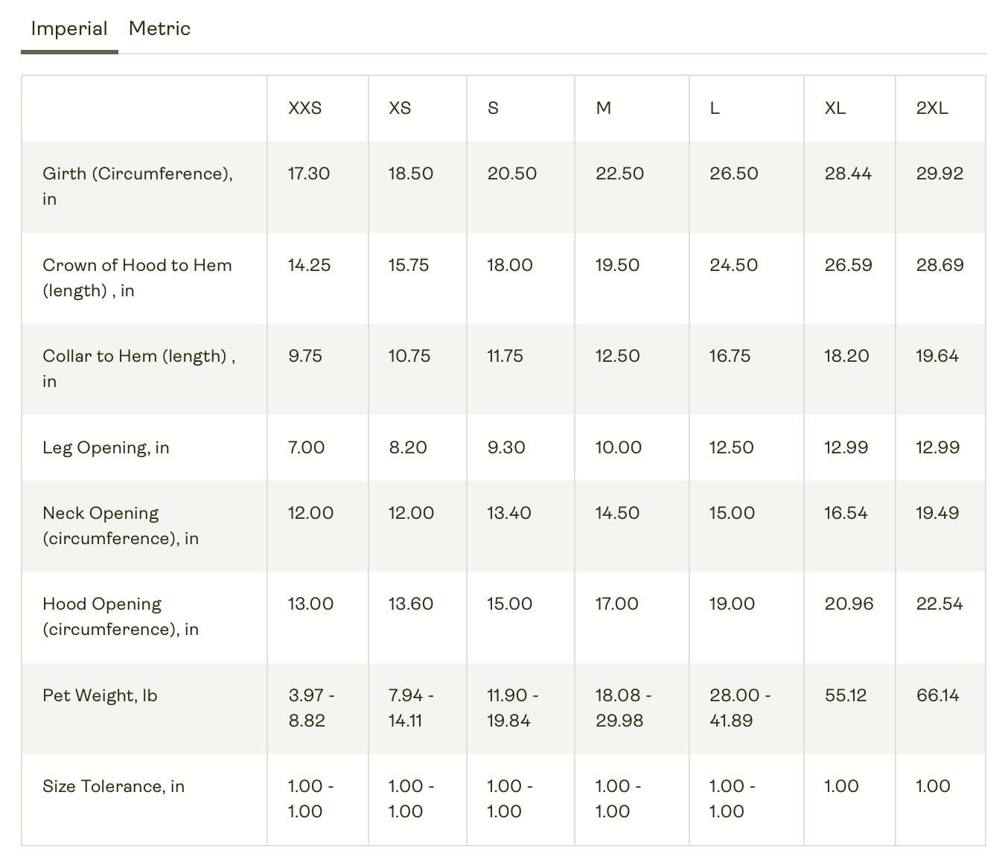Switch to the Metric tab
Viewport: 1002px width, 865px height.
(x=159, y=29)
